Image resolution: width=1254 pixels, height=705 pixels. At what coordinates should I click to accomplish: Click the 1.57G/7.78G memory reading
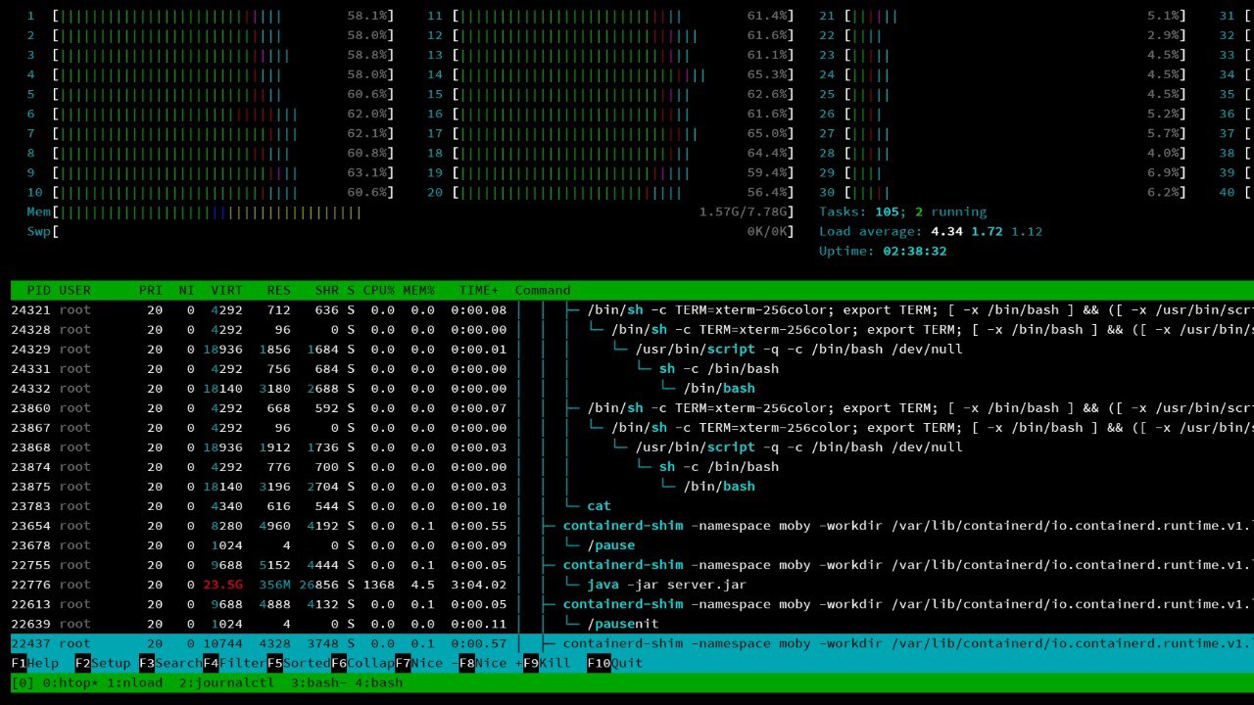coord(743,212)
